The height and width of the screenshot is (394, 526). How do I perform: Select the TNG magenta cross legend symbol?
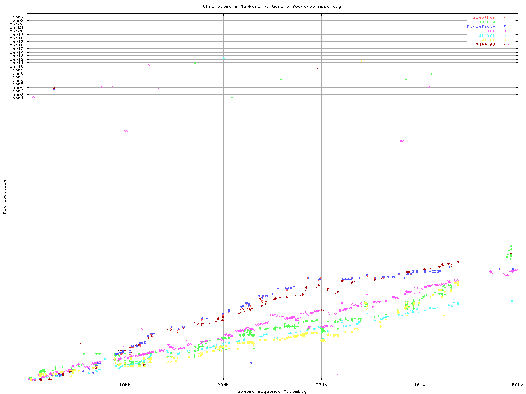[505, 31]
